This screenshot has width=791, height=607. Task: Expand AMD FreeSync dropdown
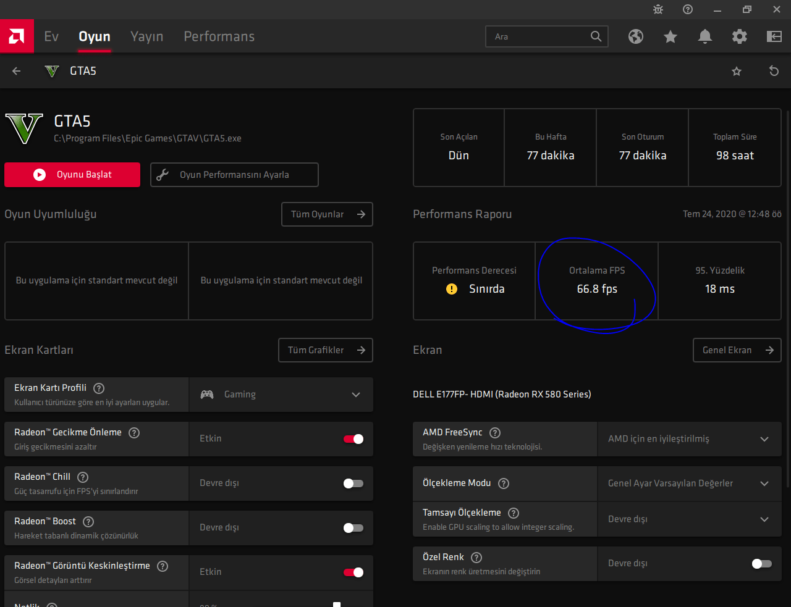(764, 439)
